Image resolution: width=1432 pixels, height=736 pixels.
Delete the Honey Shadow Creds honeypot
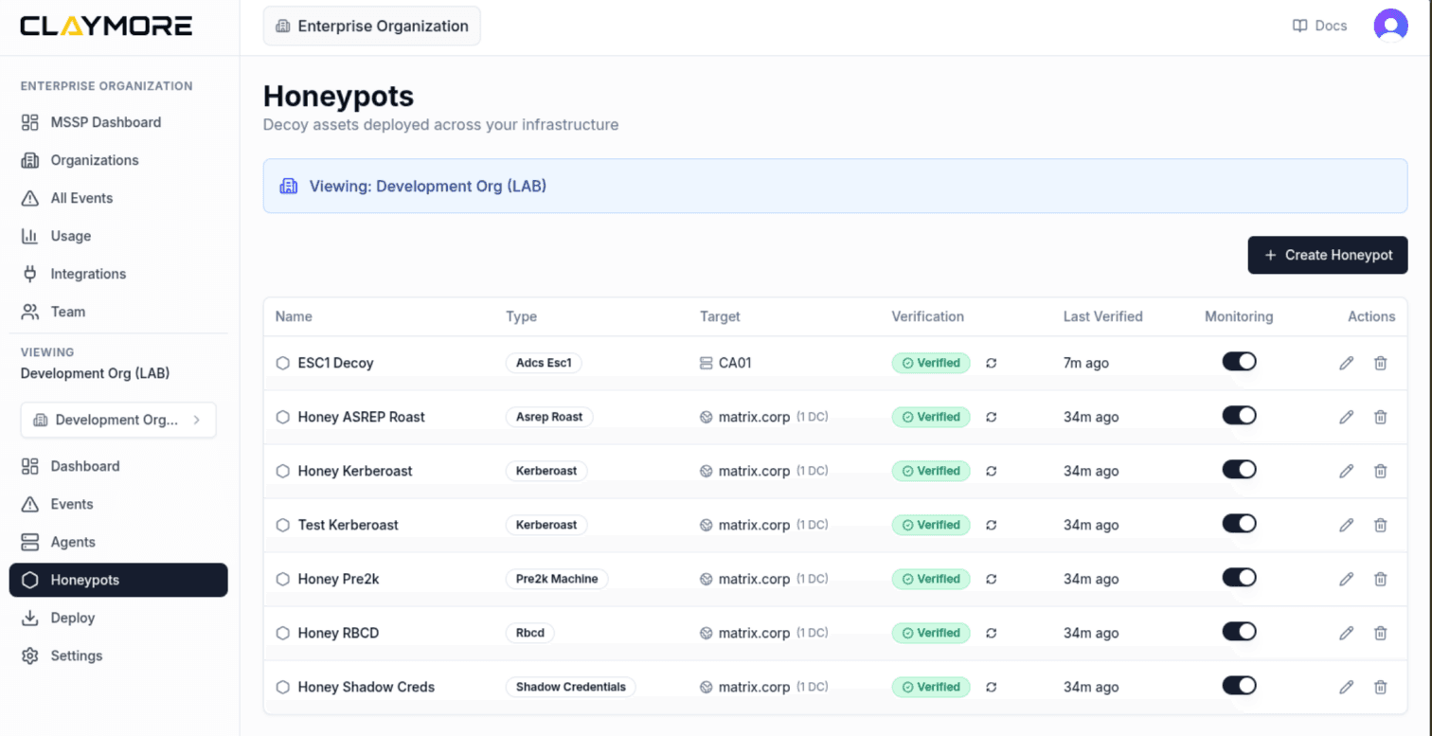click(x=1380, y=687)
